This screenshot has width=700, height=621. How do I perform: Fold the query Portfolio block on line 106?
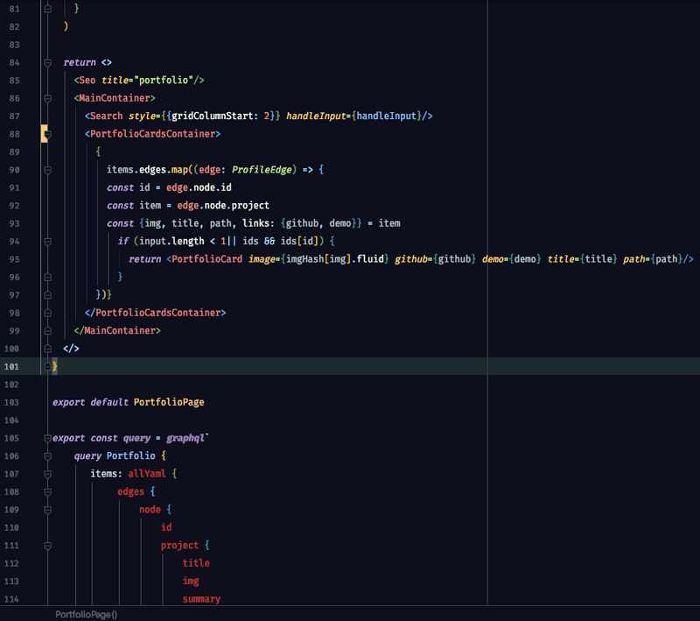pyautogui.click(x=48, y=456)
